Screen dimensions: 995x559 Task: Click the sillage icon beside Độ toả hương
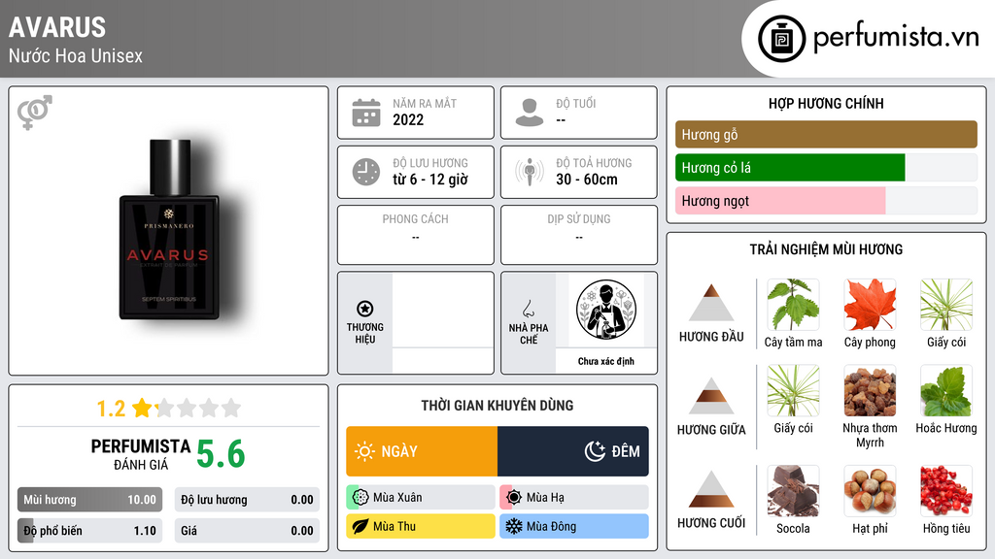530,172
